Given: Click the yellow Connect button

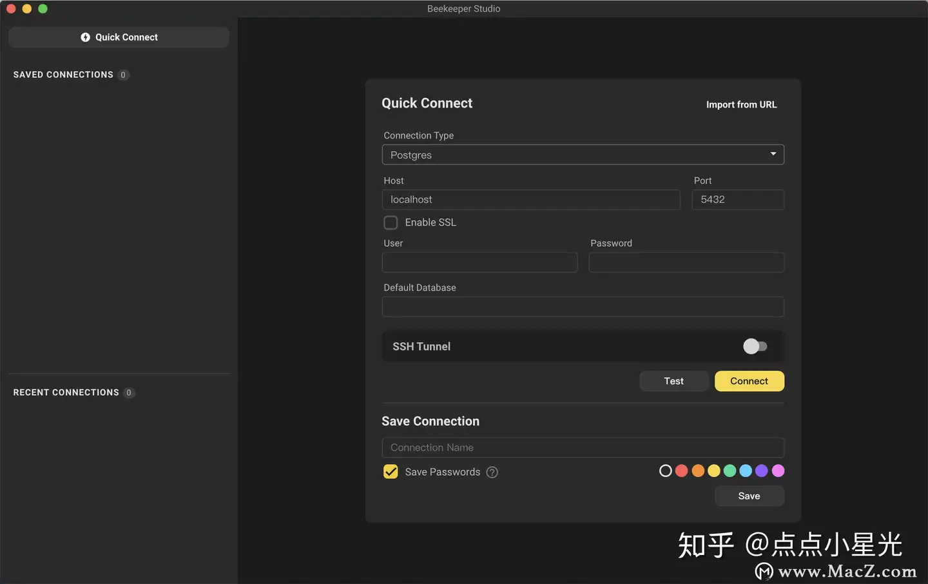Looking at the screenshot, I should click(x=749, y=381).
